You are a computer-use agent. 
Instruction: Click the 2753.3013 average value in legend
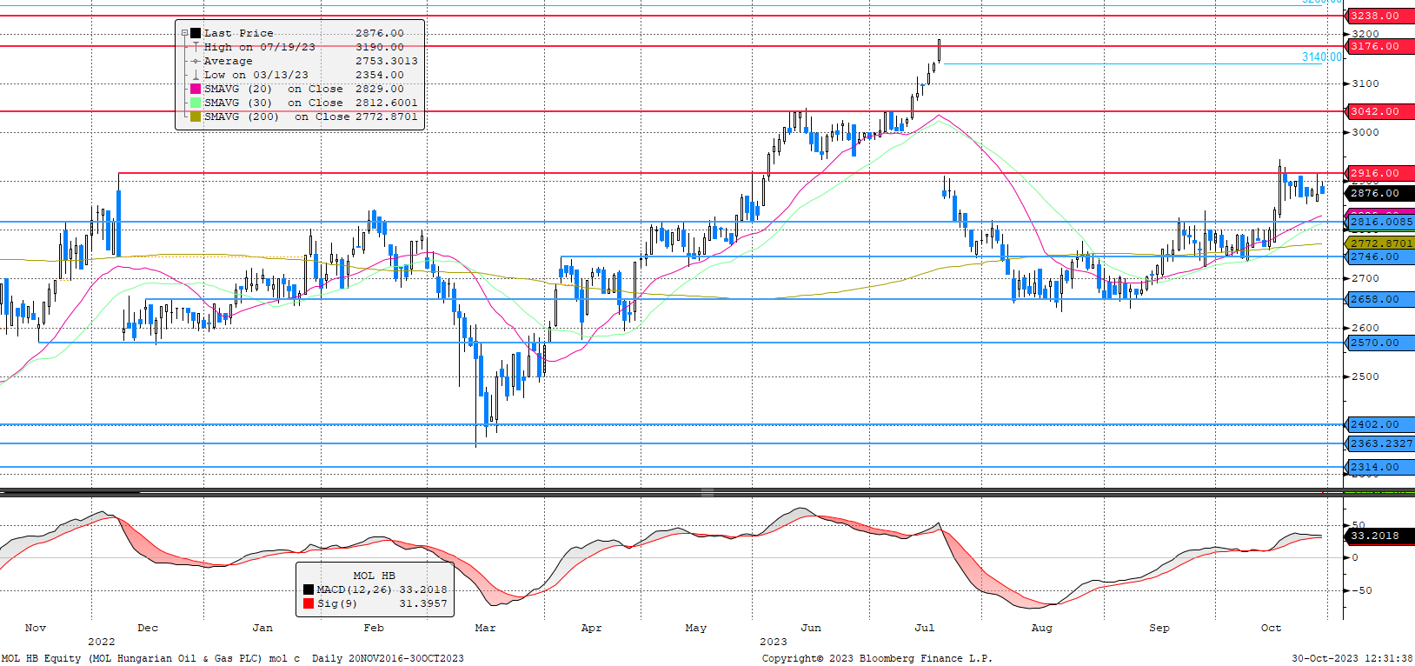pos(387,61)
